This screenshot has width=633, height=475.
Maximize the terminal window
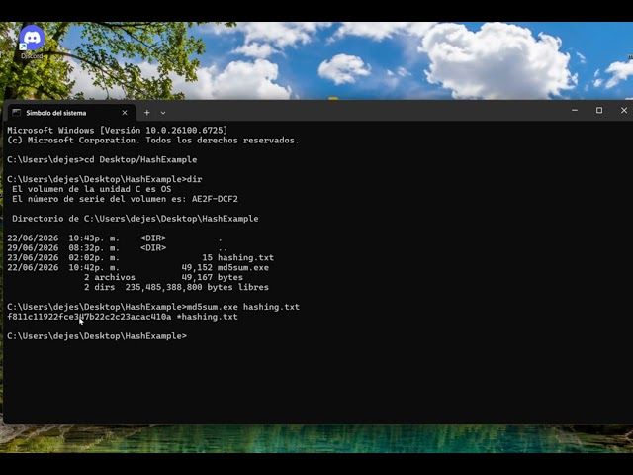click(x=599, y=110)
